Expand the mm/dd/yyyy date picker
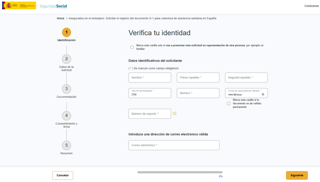This screenshot has width=320, height=182. pyautogui.click(x=242, y=94)
